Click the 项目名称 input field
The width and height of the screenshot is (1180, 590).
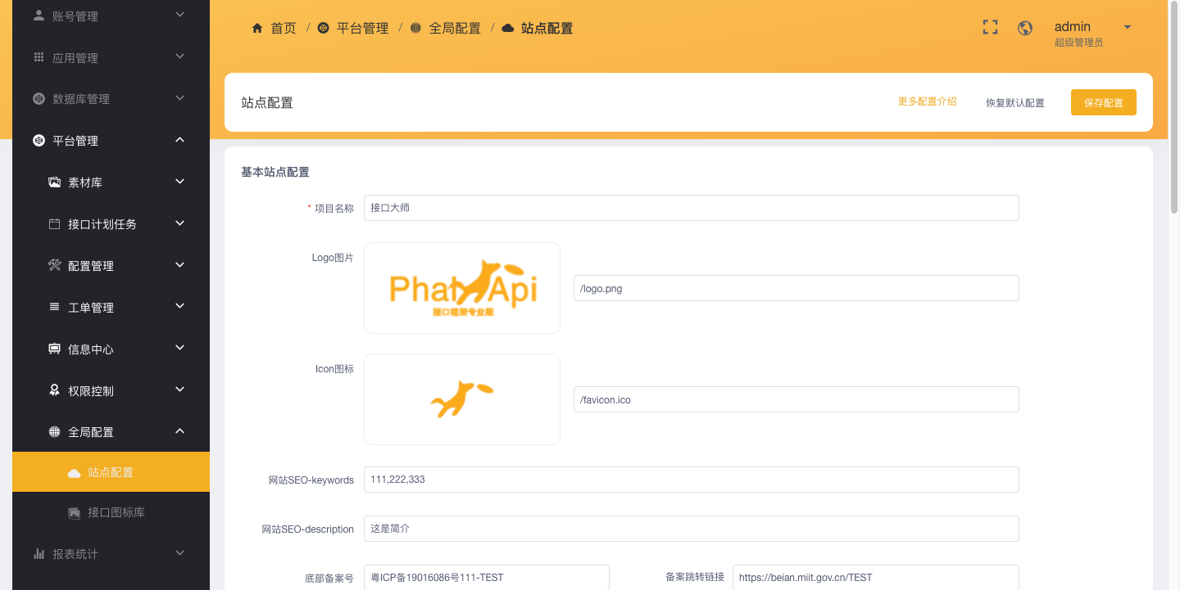(x=692, y=208)
